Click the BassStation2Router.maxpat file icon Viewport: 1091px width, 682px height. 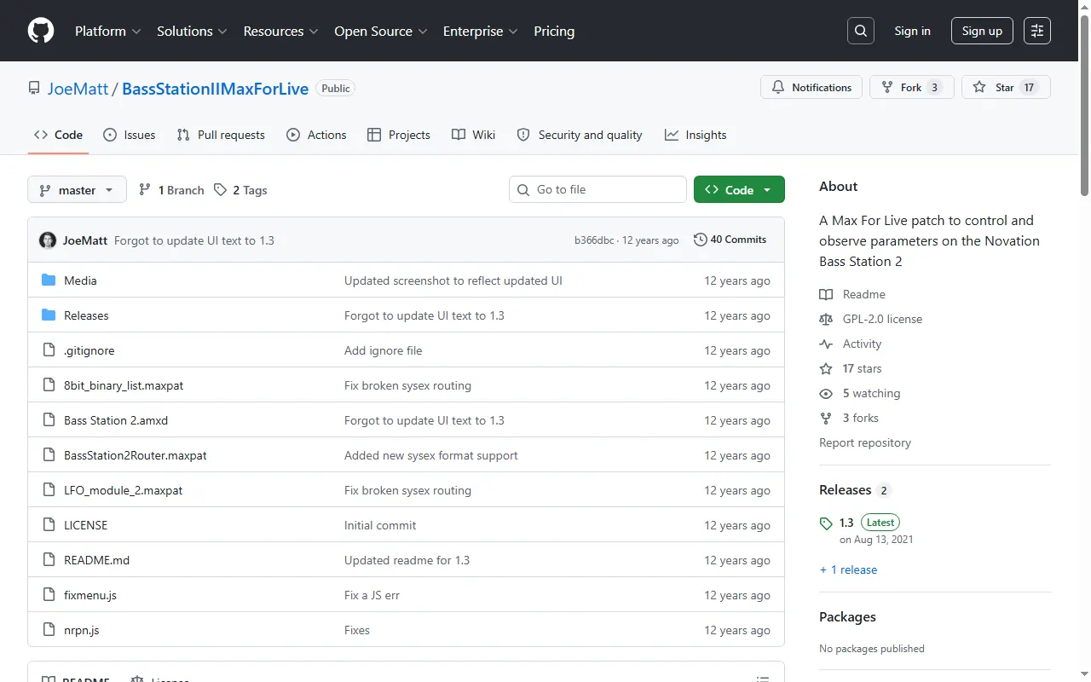(x=49, y=455)
